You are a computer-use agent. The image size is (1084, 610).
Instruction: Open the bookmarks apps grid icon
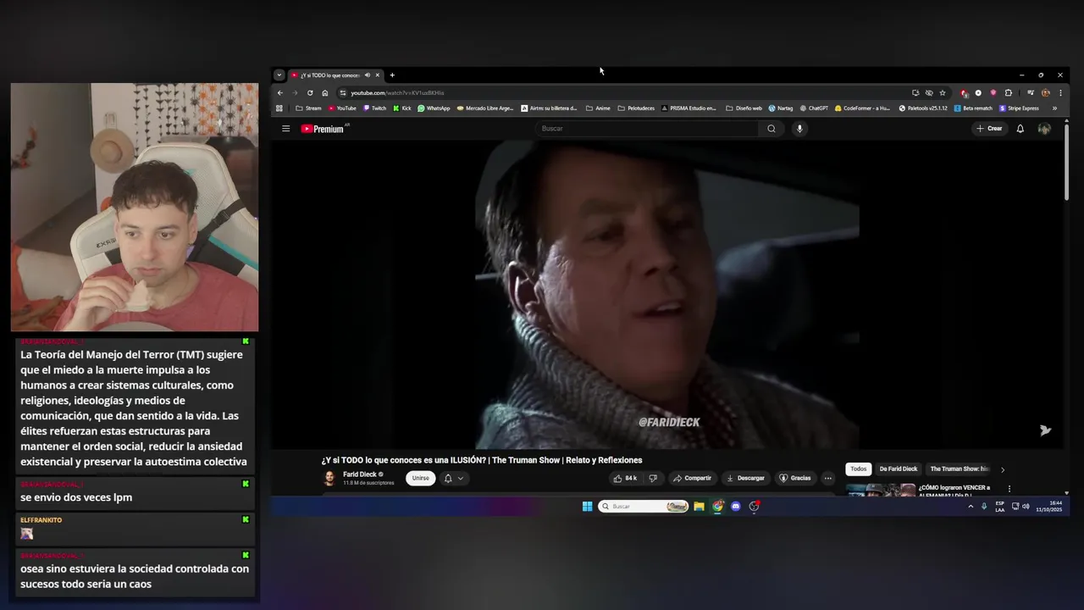coord(279,108)
